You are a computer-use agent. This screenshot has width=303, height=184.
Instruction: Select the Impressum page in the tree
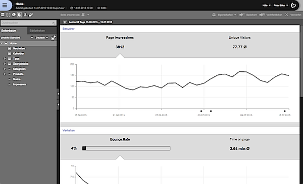click(19, 84)
